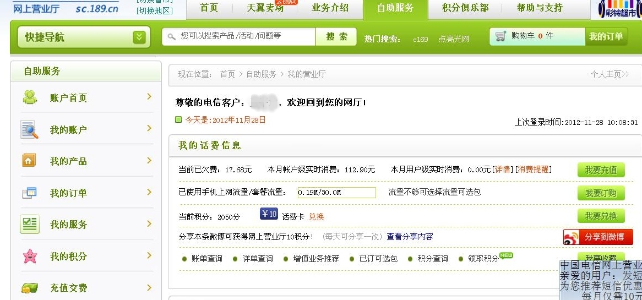The width and height of the screenshot is (642, 300).
Task: Click the 积分查询 link
Action: point(433,259)
